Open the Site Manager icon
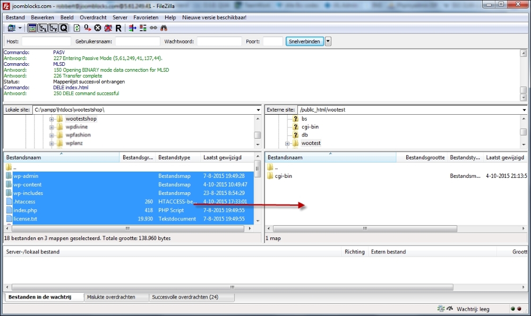 [11, 28]
